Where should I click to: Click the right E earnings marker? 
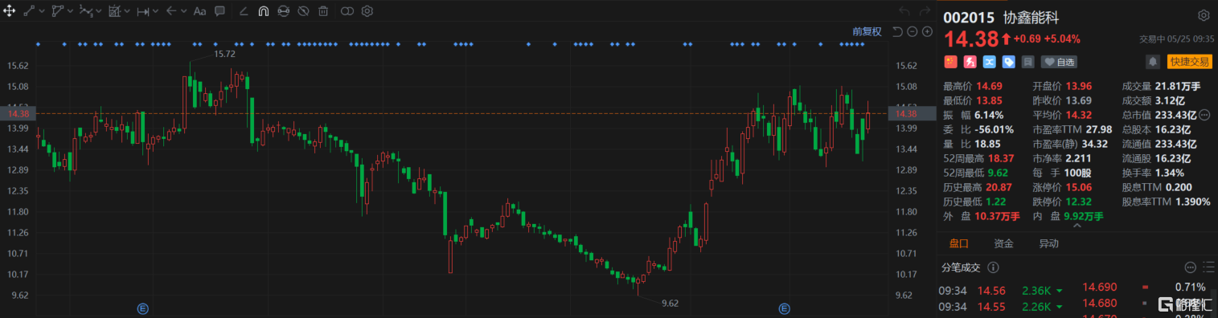tap(784, 308)
